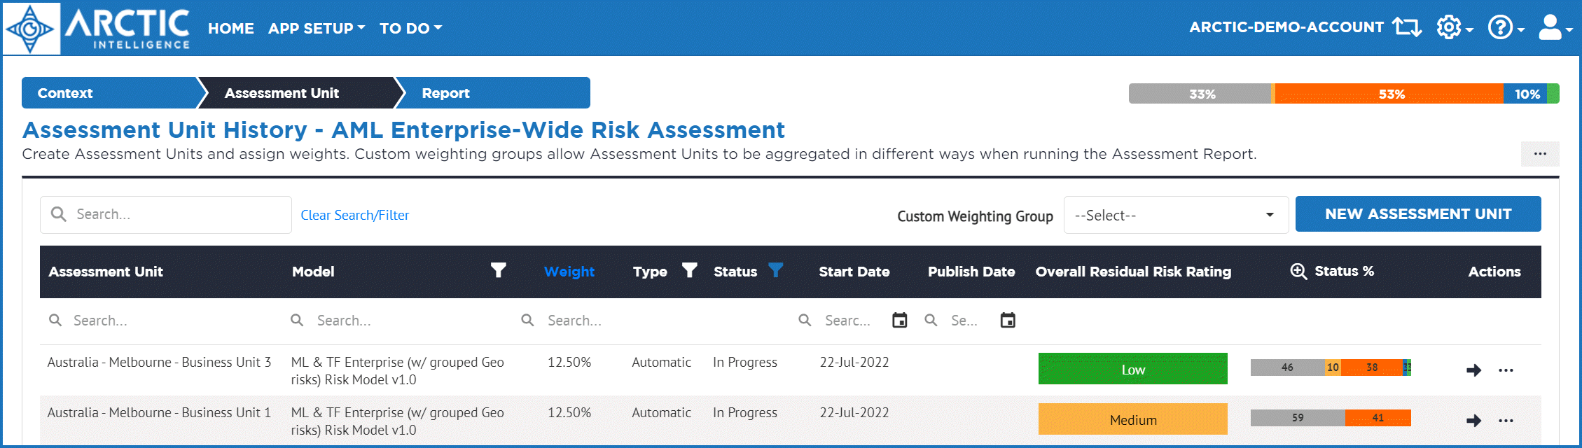Click the Arctic Intelligence logo
The height and width of the screenshot is (448, 1582).
point(98,29)
